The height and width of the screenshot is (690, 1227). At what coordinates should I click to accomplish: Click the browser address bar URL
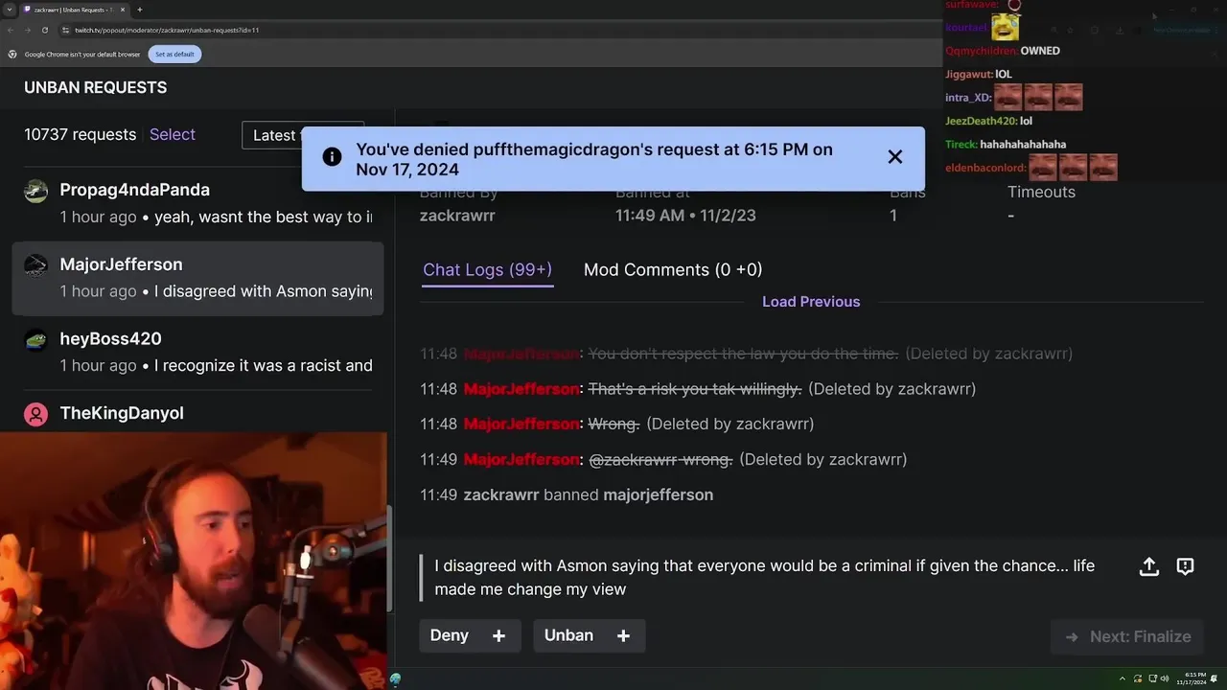[x=167, y=30]
